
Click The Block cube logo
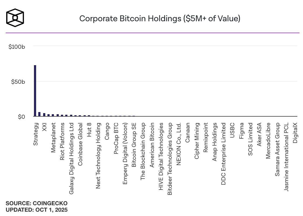pos(15,18)
